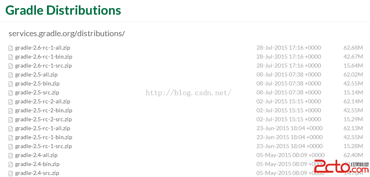Click the Gradle Distributions heading
This screenshot has width=370, height=177.
click(63, 10)
